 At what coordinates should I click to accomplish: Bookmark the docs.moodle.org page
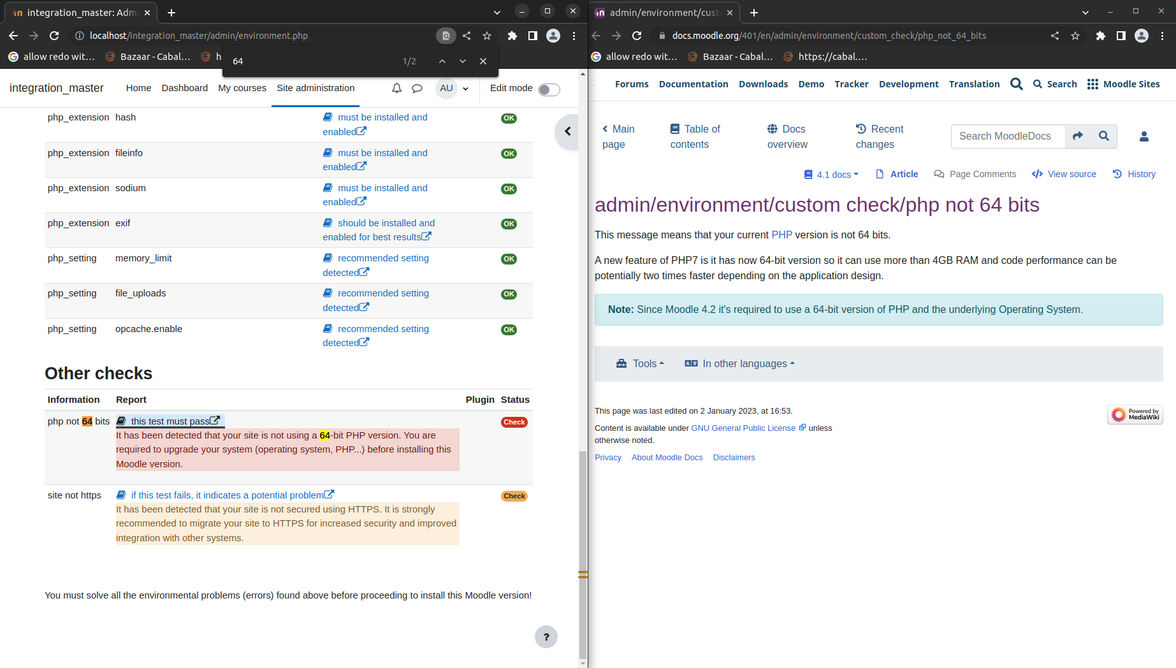(x=1075, y=36)
